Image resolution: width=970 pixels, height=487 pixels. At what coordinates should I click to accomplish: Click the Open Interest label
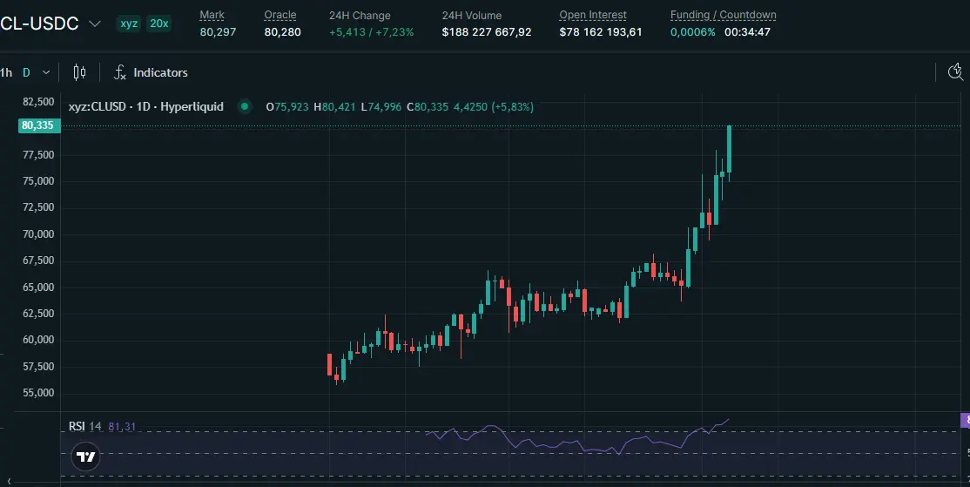[x=593, y=15]
